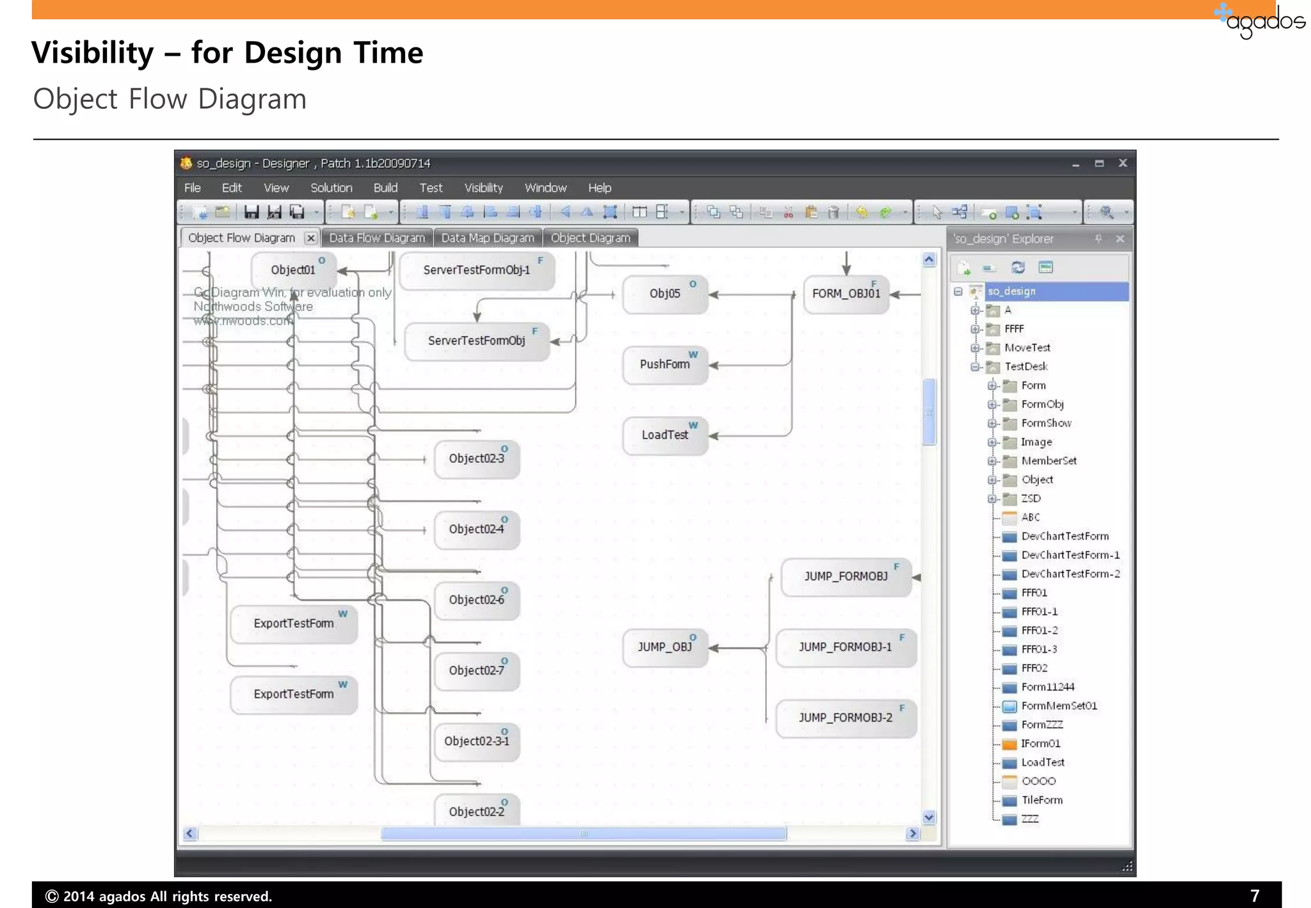Collapse the so_design root node

tap(958, 291)
